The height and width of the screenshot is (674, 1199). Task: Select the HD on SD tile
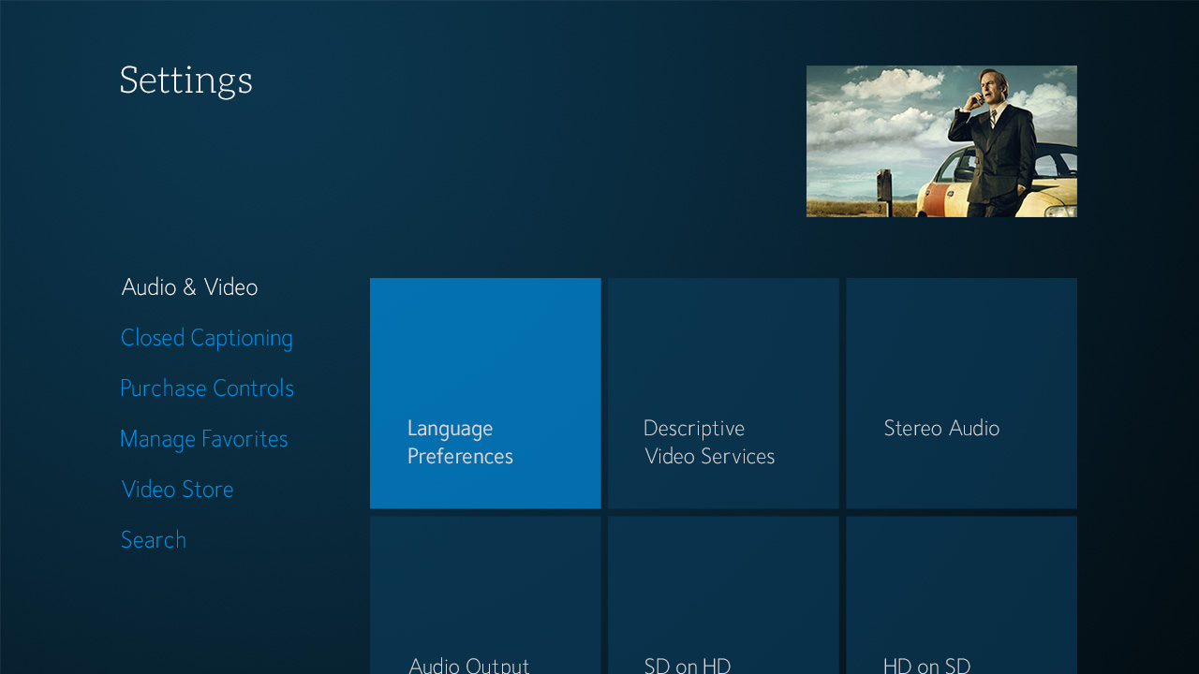click(x=961, y=595)
